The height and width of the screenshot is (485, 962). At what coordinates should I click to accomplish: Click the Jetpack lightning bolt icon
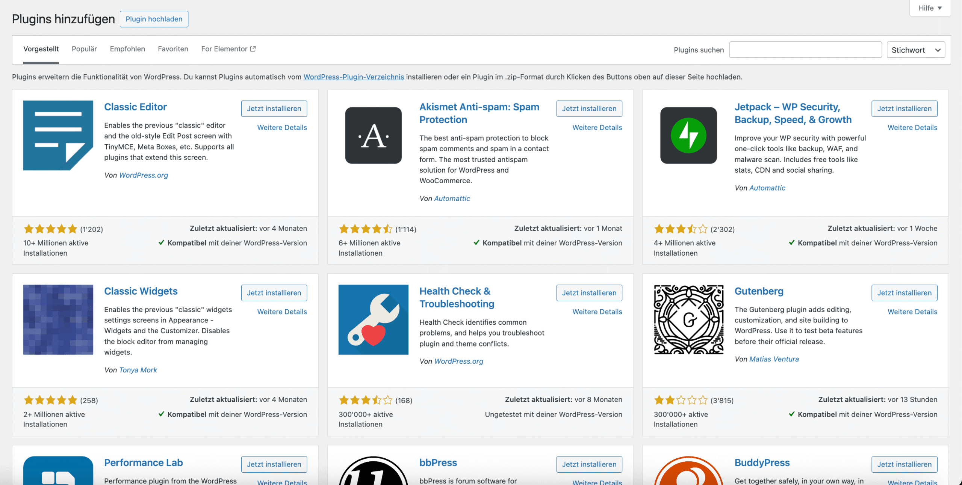688,135
